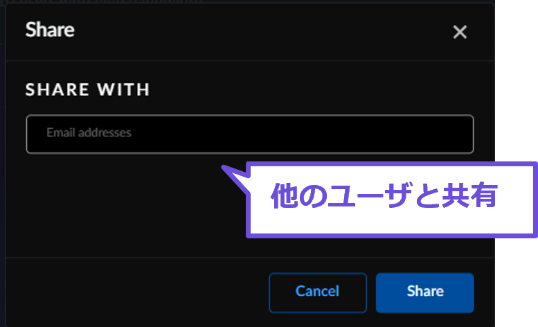Select the Cancel button's blue label
This screenshot has width=538, height=327.
pos(317,291)
